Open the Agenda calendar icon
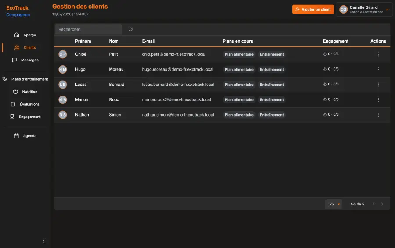The width and height of the screenshot is (395, 248). (16, 136)
